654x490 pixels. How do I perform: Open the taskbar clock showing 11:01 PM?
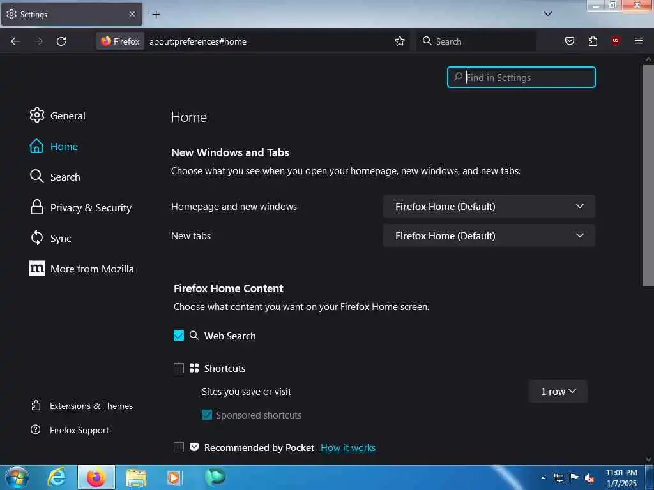[x=621, y=478]
